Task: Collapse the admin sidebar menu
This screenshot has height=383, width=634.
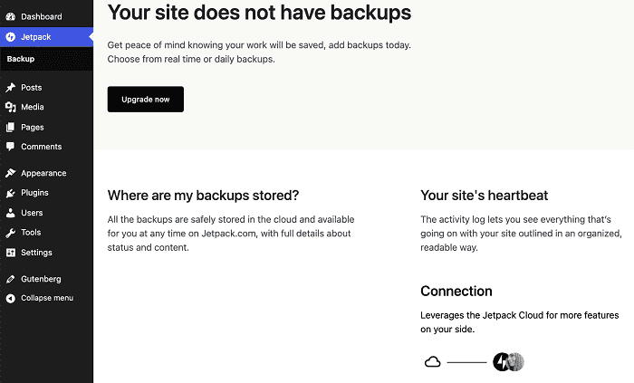Action: 39,298
